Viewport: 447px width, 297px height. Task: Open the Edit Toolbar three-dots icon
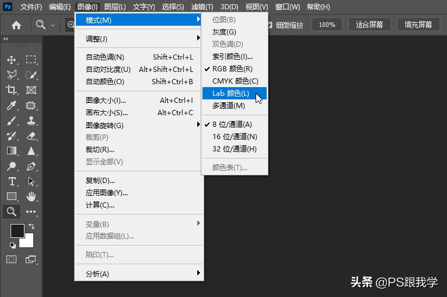(31, 212)
